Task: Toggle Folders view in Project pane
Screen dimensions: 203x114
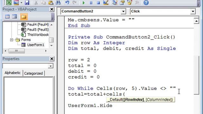Action: (x=24, y=16)
